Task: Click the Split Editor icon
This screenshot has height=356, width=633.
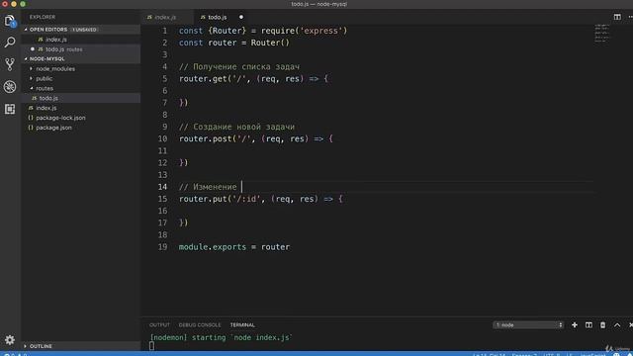Action: pos(617,17)
